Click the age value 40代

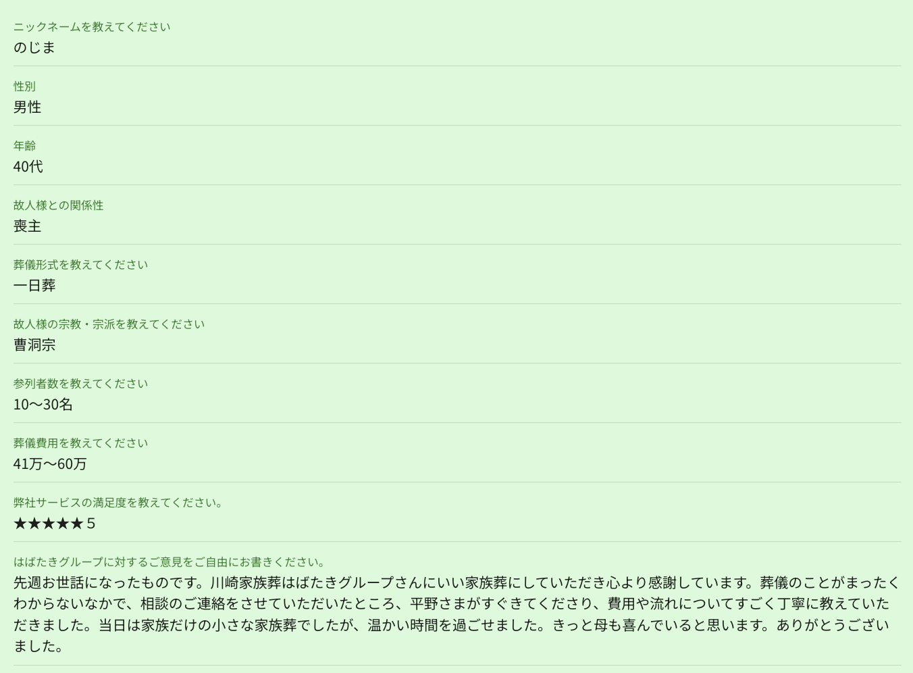click(28, 167)
